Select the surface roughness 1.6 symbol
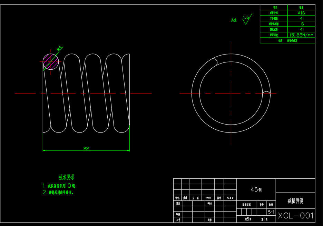Viewport: 323px width, 226px height. point(246,19)
